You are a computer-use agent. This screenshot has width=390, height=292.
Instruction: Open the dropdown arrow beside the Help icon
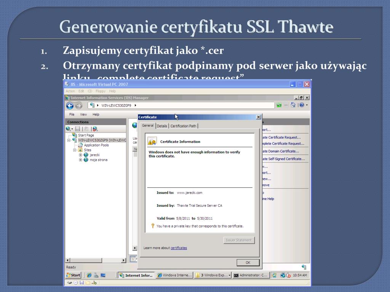pyautogui.click(x=307, y=105)
